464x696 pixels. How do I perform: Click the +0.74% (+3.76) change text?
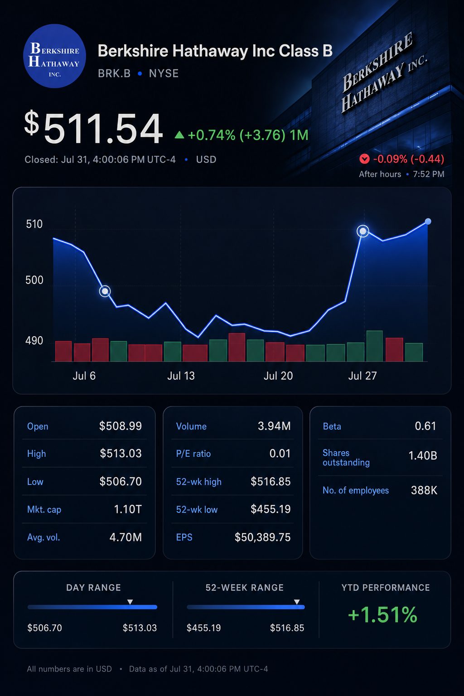click(236, 135)
